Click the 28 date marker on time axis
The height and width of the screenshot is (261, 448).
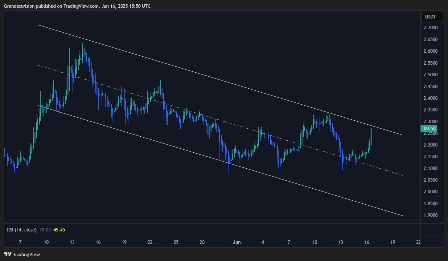click(x=202, y=242)
